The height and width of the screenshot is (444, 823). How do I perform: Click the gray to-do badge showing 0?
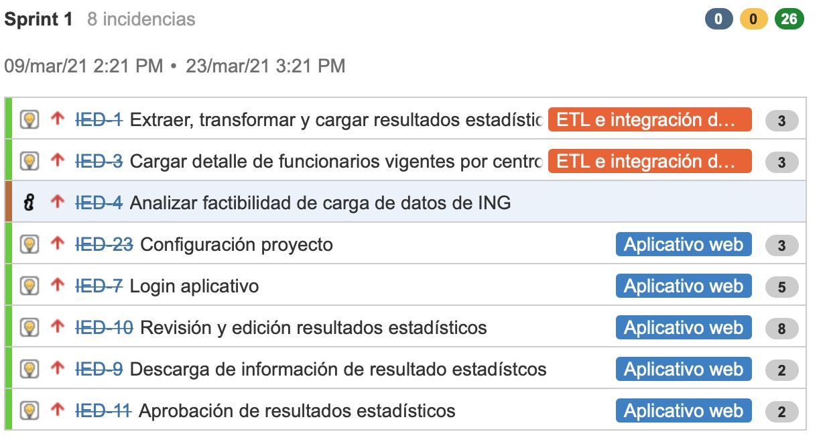click(719, 19)
